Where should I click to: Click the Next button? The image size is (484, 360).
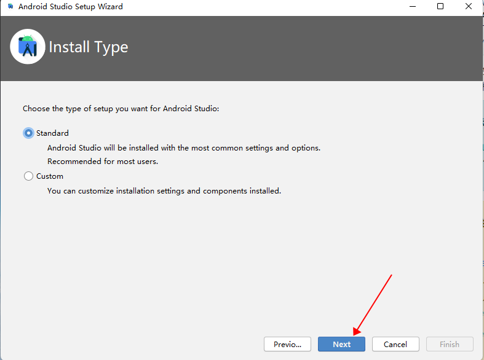pos(341,344)
